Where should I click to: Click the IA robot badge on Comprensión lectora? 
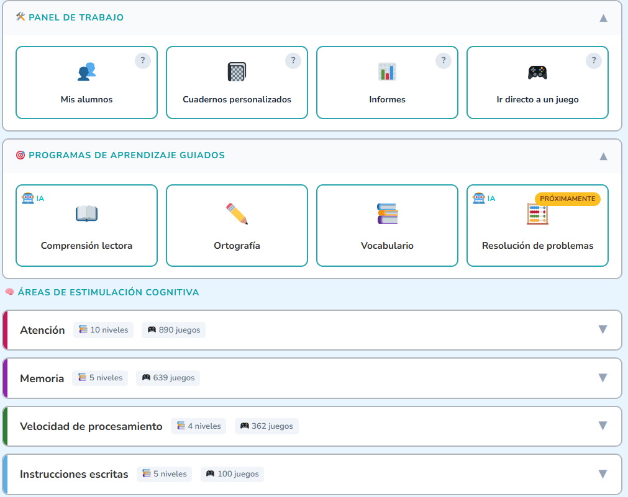[33, 199]
